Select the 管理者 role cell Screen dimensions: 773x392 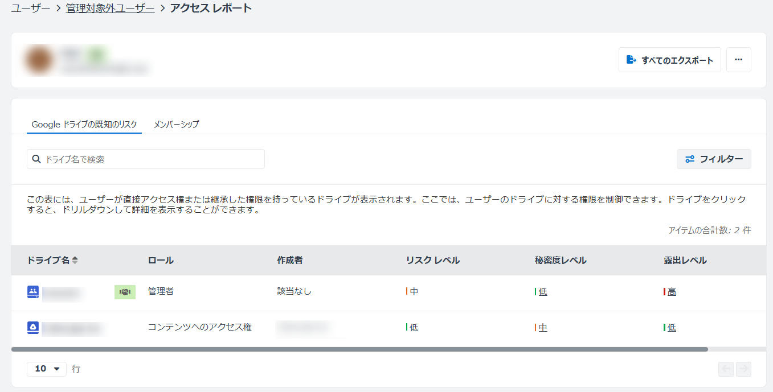(x=161, y=291)
